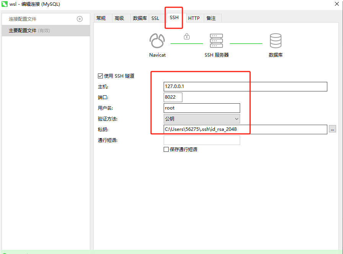Click the browse ... button for private key

tap(332, 129)
